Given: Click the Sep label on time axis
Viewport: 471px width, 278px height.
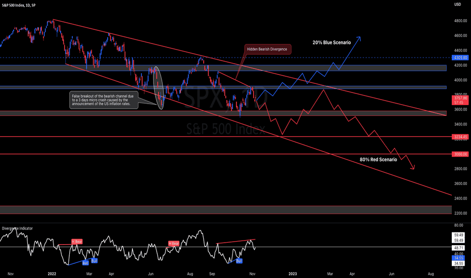Looking at the screenshot, I should point(212,274).
